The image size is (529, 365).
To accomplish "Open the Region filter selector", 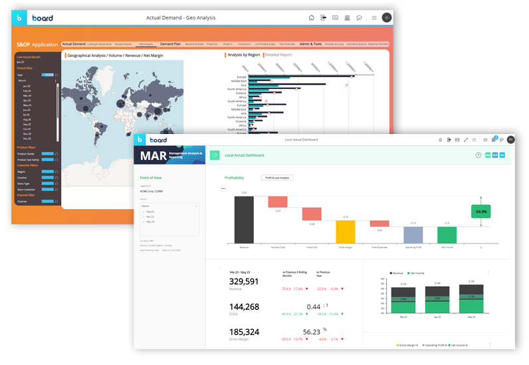I will (47, 171).
